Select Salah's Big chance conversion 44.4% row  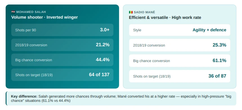point(62,60)
